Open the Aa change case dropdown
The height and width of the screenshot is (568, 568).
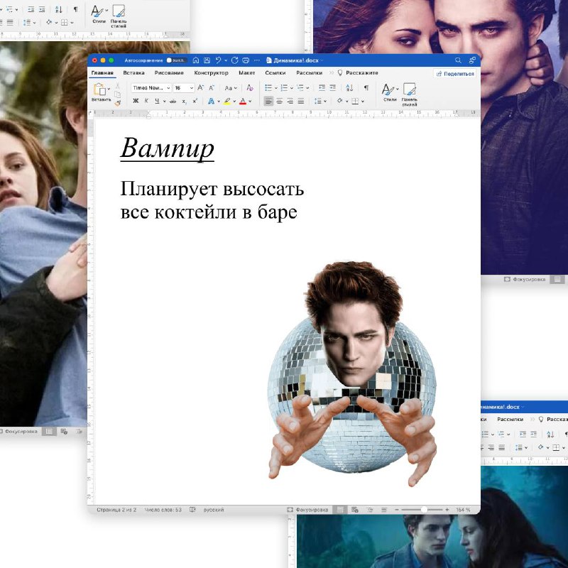[231, 87]
